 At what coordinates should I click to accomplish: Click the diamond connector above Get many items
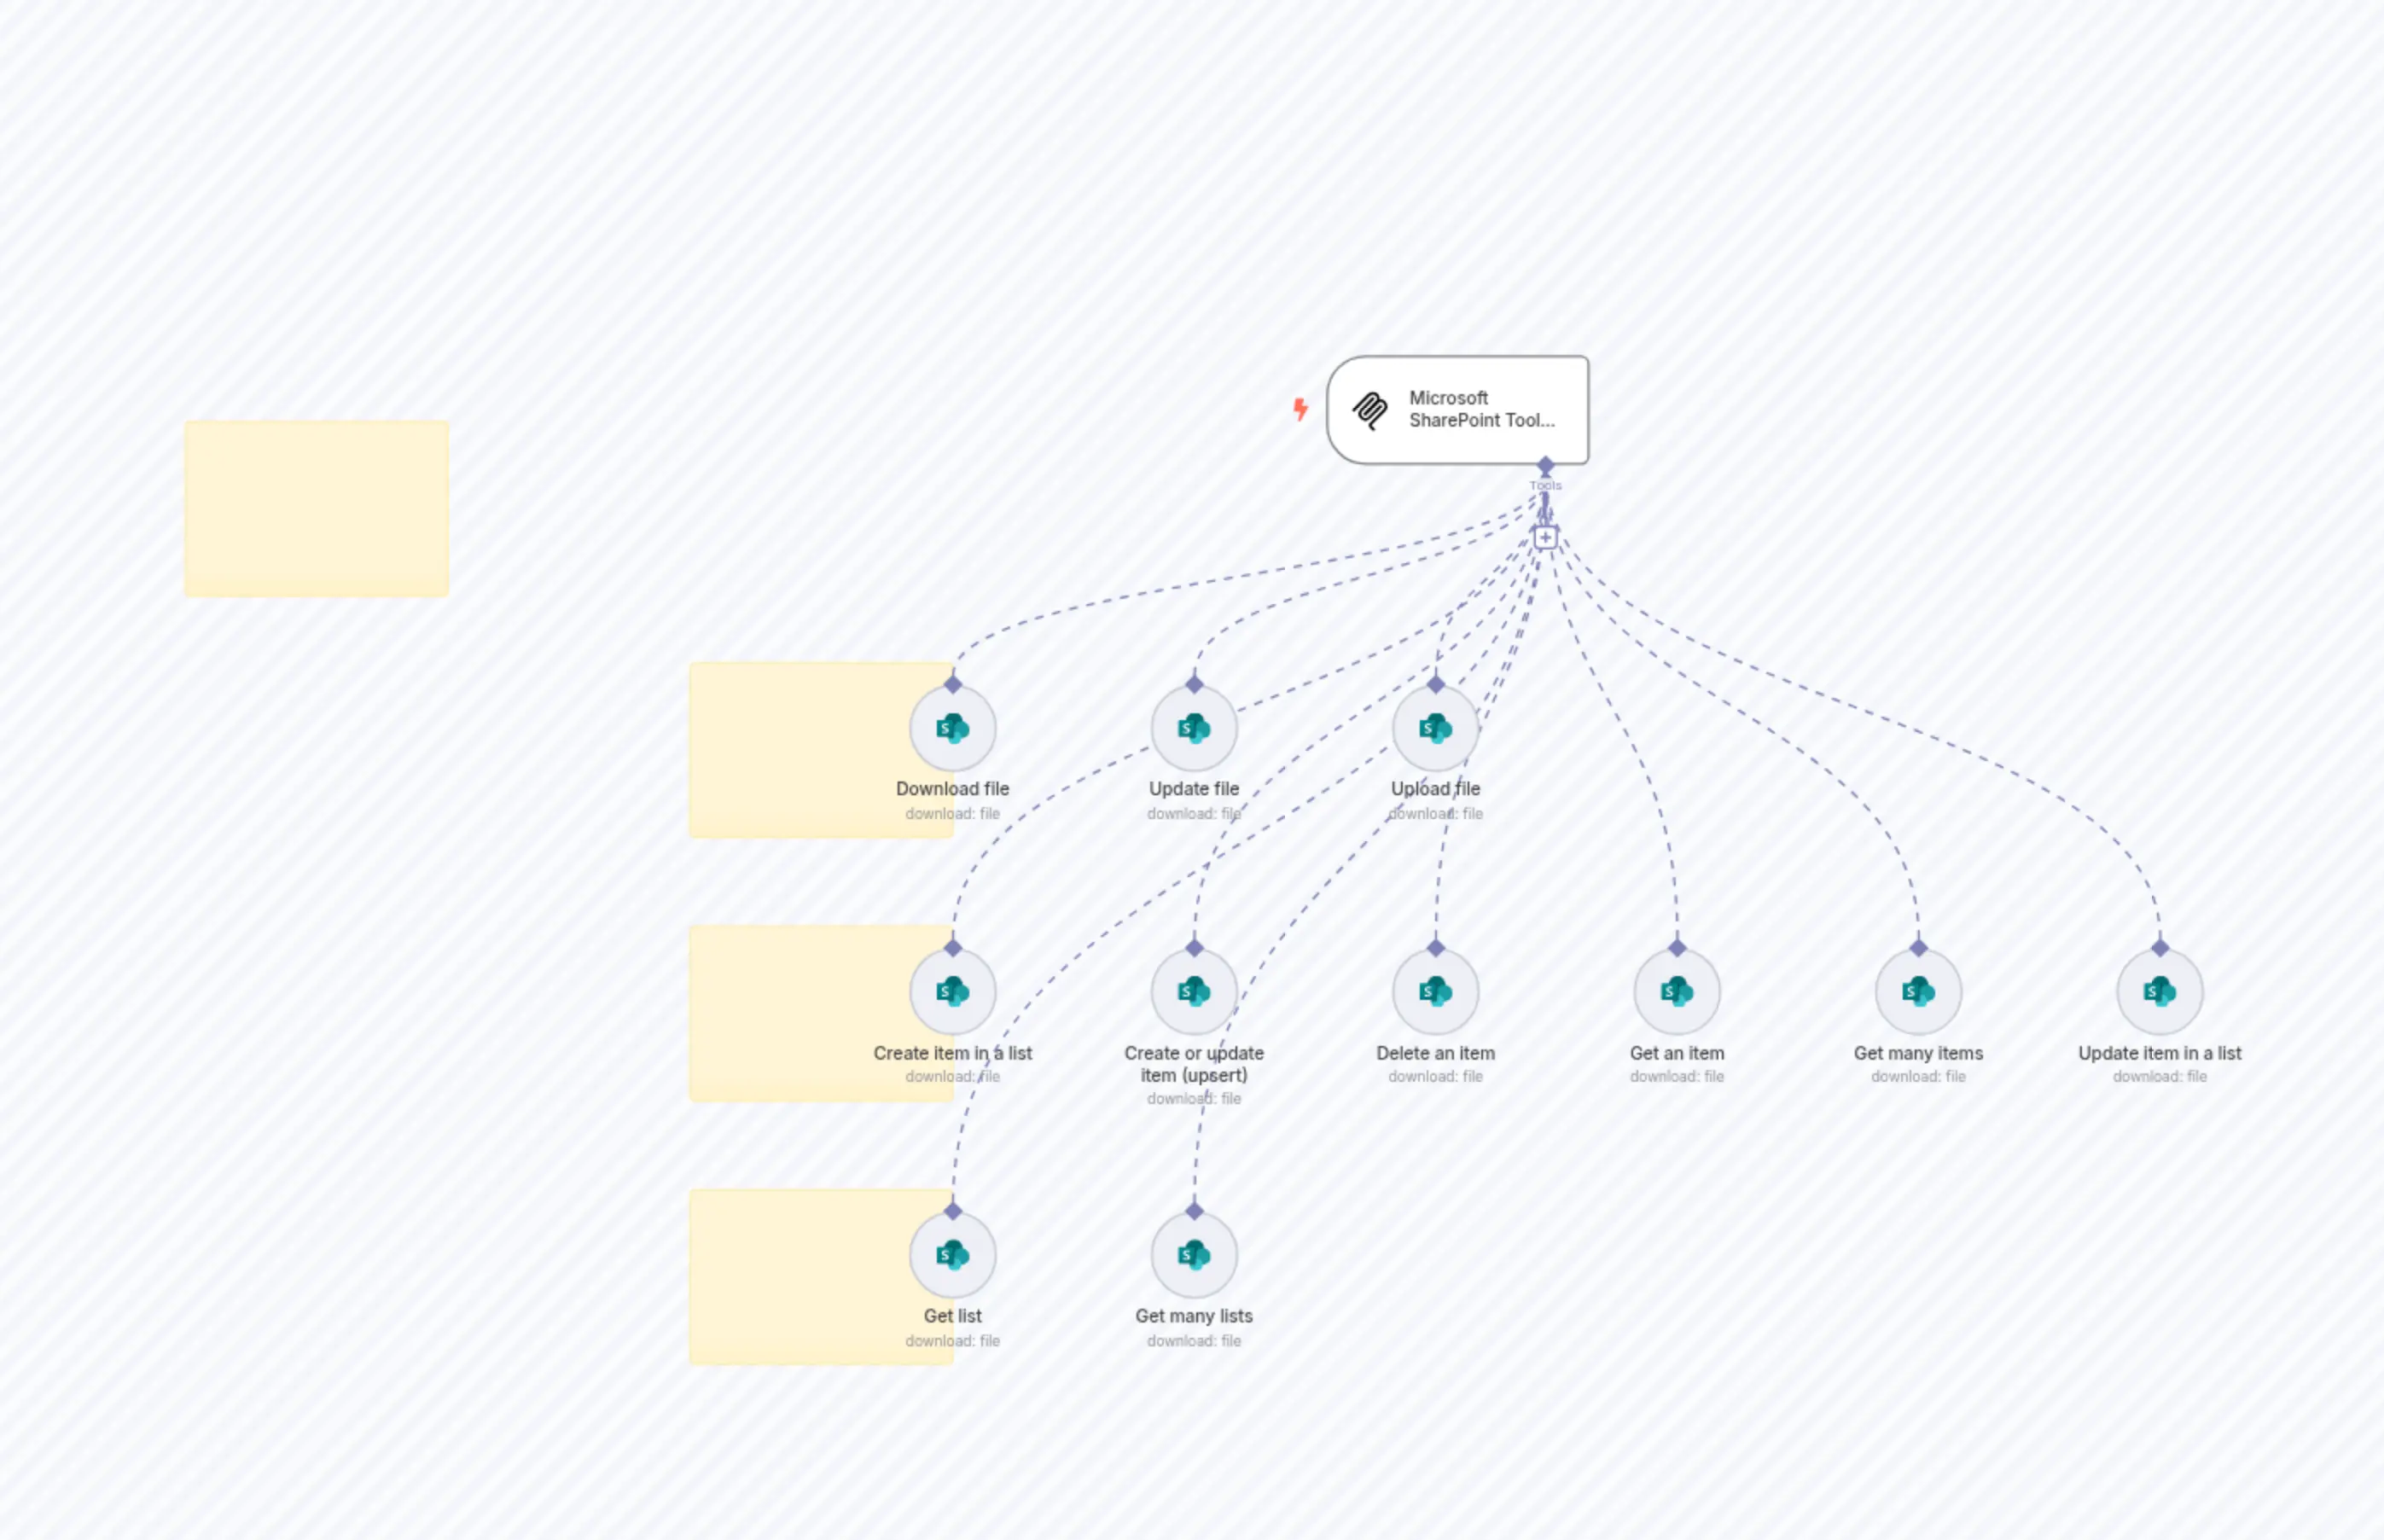[1917, 947]
